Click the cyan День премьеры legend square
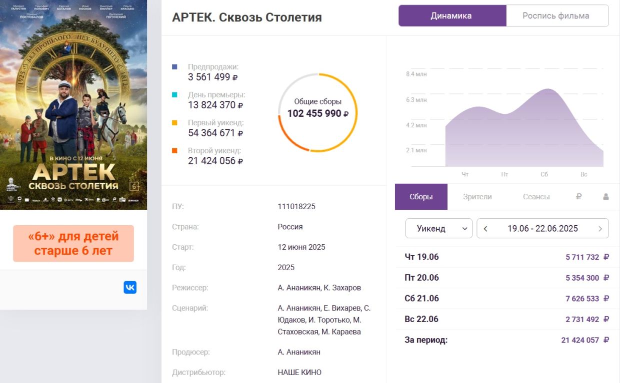The width and height of the screenshot is (620, 383). [174, 94]
